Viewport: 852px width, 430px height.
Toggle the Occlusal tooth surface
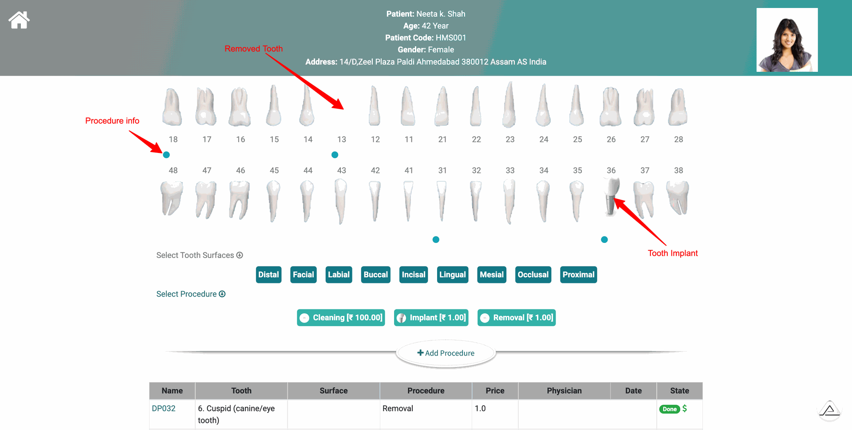[533, 275]
